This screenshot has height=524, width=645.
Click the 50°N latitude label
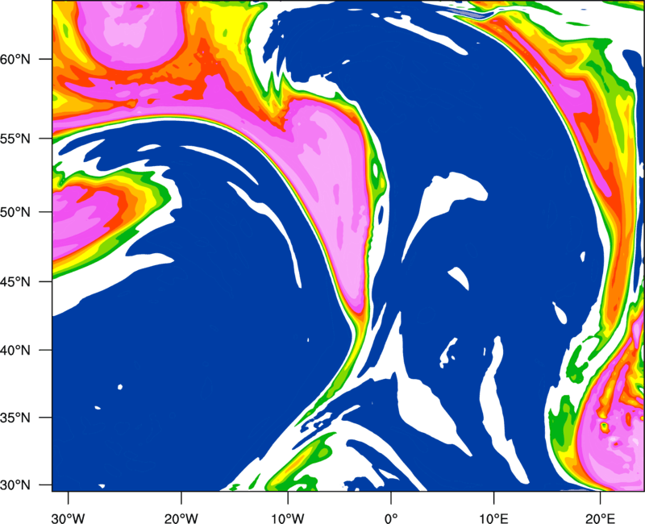15,212
